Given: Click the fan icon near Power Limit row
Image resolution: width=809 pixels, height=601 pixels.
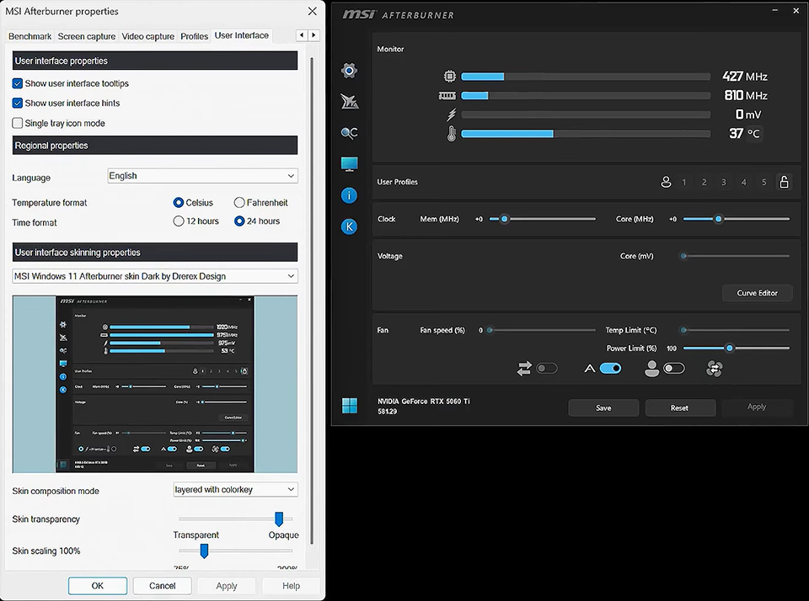Looking at the screenshot, I should tap(715, 368).
